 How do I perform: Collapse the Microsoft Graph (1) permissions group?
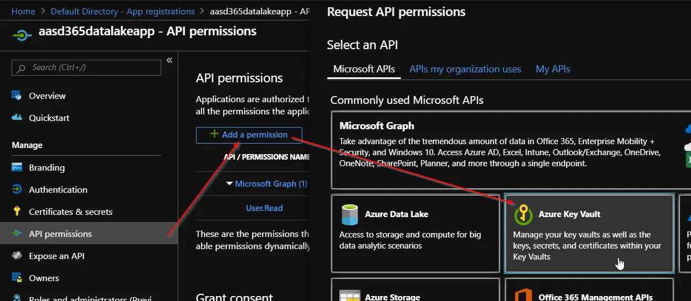(229, 183)
